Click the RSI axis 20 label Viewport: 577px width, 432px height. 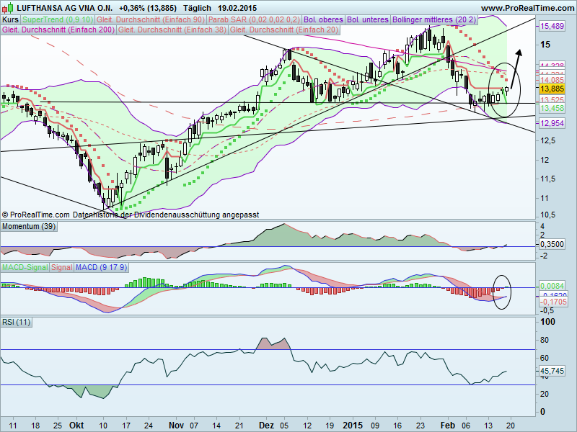(x=545, y=394)
